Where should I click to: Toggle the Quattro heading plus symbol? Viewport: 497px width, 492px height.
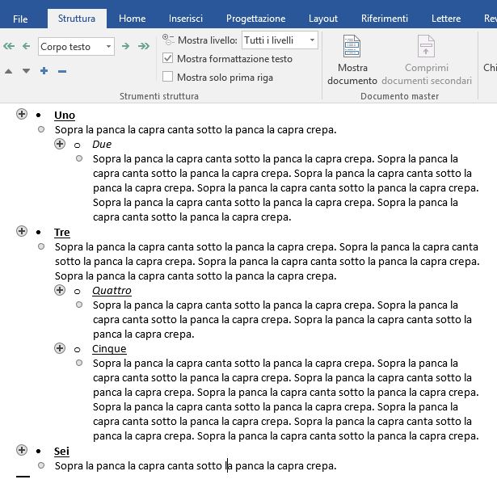60,290
